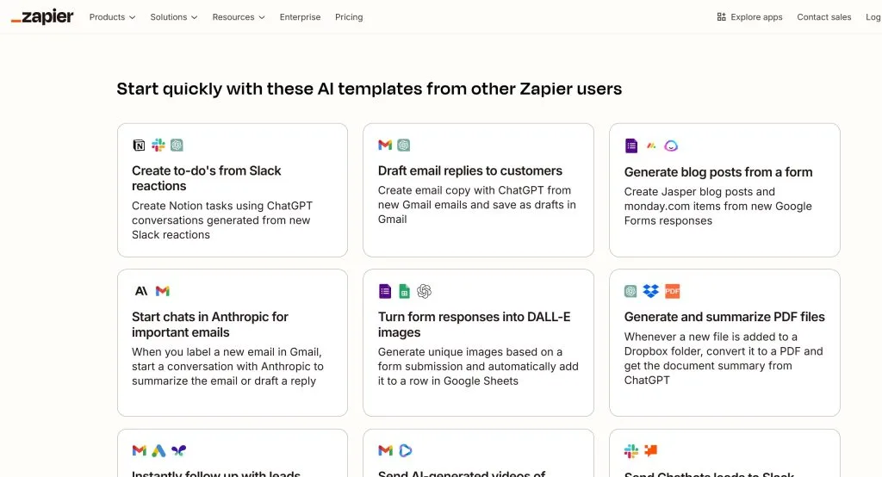Click Contact sales link
This screenshot has height=477, width=882.
click(824, 17)
